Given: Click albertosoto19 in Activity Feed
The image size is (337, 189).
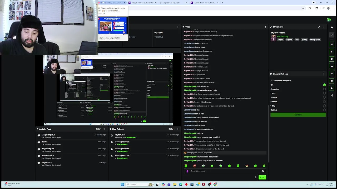Looking at the screenshot, I should click(47, 156).
